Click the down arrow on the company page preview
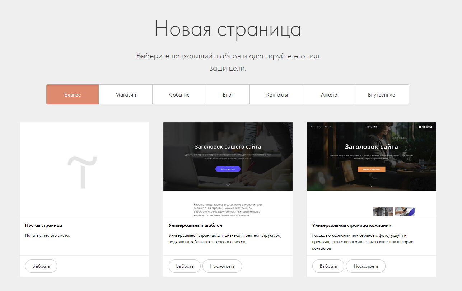 point(371,186)
